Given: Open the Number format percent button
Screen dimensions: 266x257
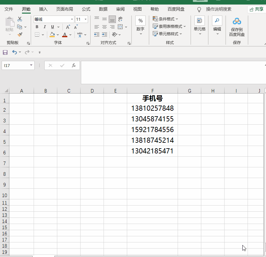Looking at the screenshot, I should click(140, 21).
